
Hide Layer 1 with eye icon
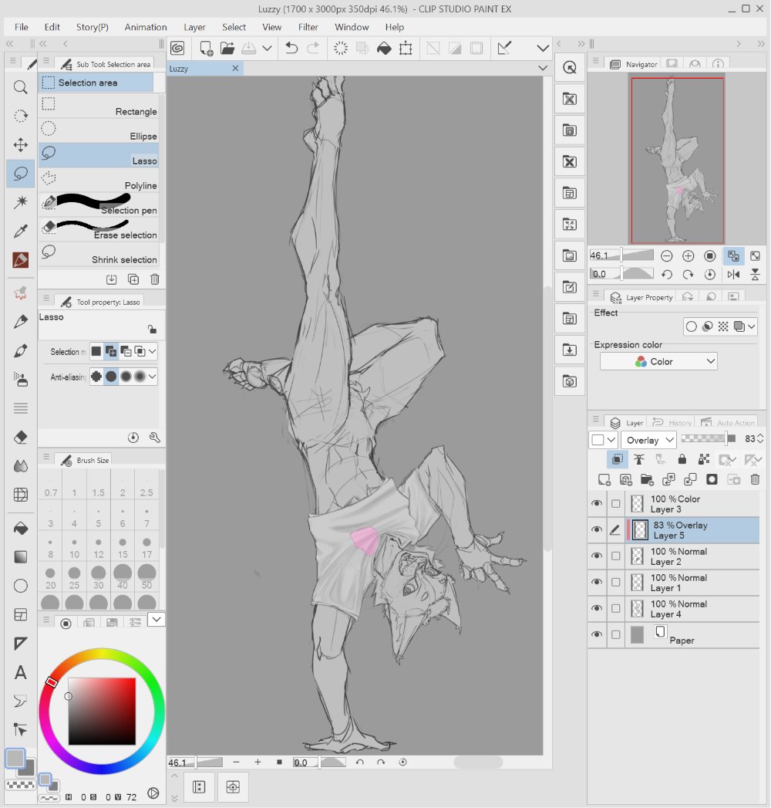[597, 583]
